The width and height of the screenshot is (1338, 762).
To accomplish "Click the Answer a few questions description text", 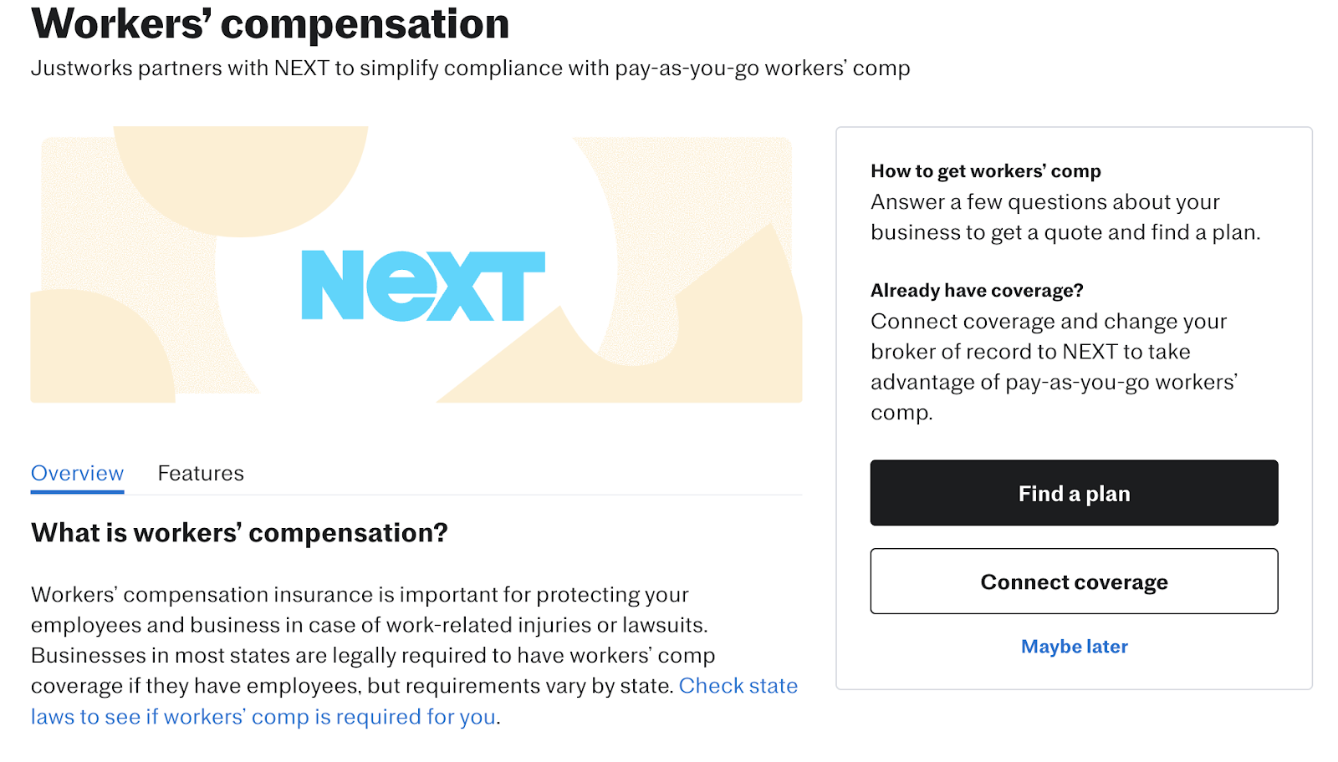I will tap(1065, 217).
